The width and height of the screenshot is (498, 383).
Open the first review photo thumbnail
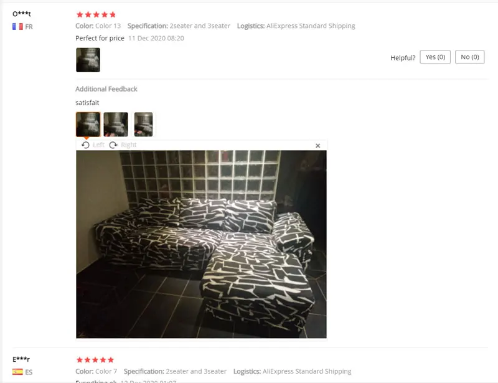tap(88, 60)
